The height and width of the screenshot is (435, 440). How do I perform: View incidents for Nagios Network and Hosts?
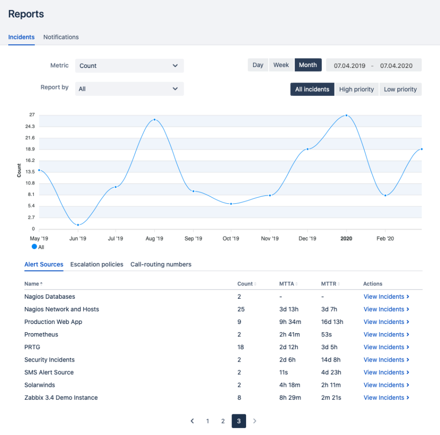pos(383,309)
